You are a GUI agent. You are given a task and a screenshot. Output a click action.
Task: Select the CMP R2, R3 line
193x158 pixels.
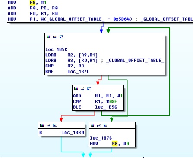[x=65, y=66]
